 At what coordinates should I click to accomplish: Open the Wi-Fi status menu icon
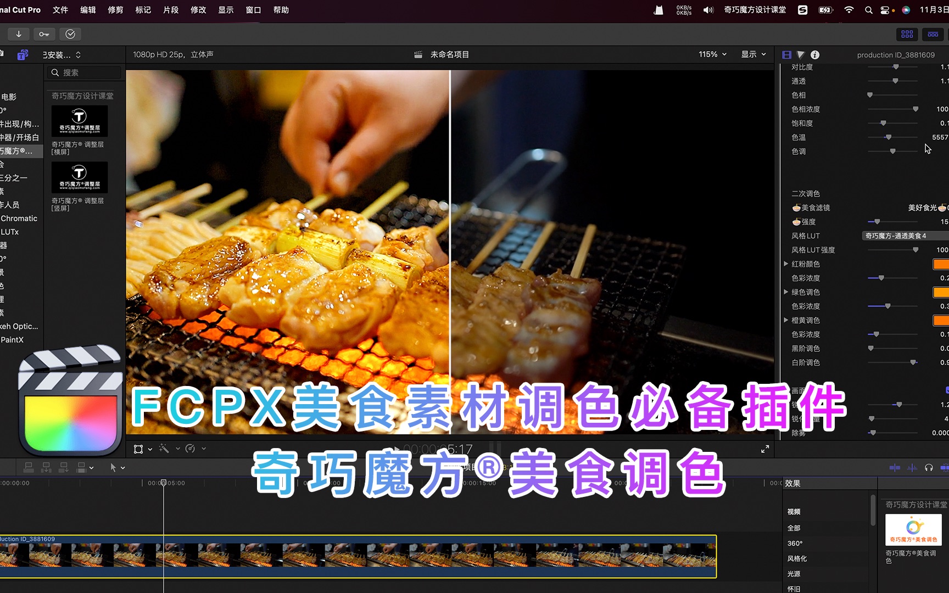click(849, 10)
